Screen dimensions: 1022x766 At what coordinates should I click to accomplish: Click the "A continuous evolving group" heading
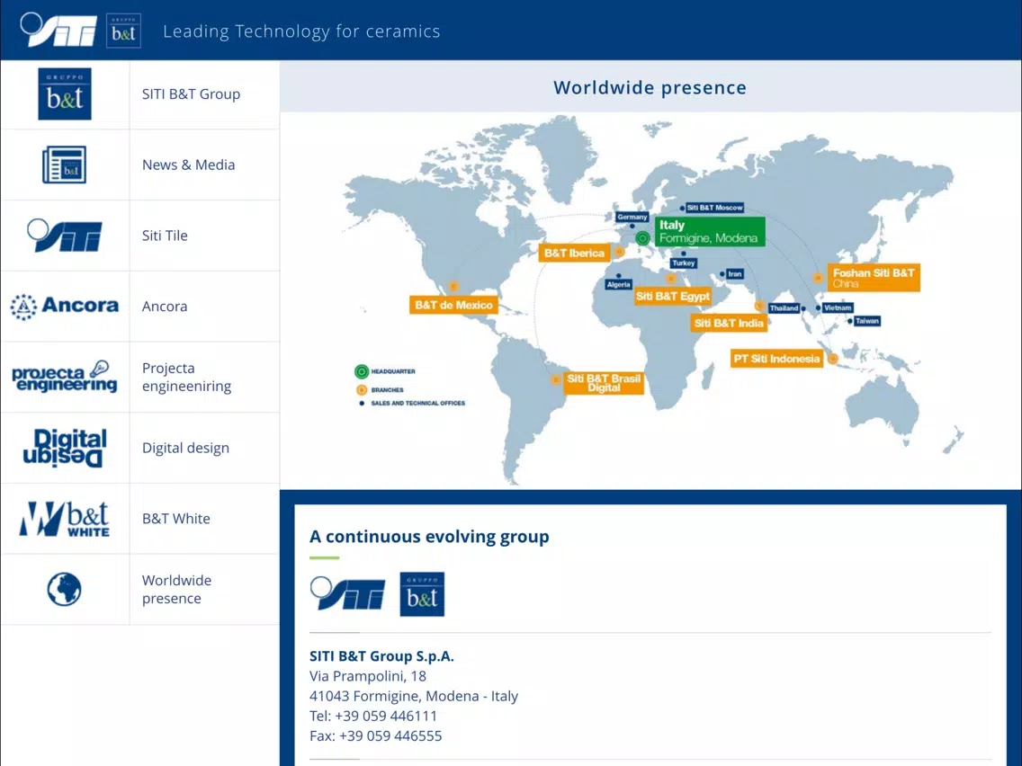pyautogui.click(x=429, y=537)
